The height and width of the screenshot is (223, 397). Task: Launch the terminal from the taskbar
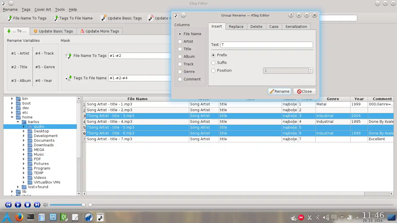pyautogui.click(x=30, y=217)
